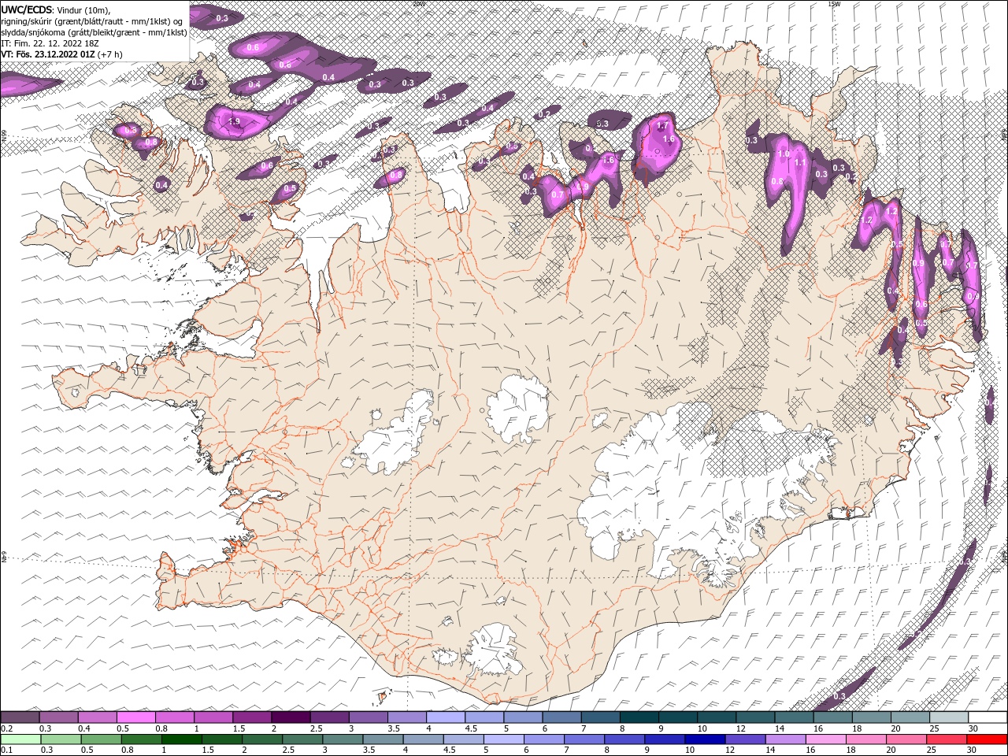The image size is (1008, 756).
Task: Click the '(+7 h)' forecast offset text
Action: click(x=109, y=54)
